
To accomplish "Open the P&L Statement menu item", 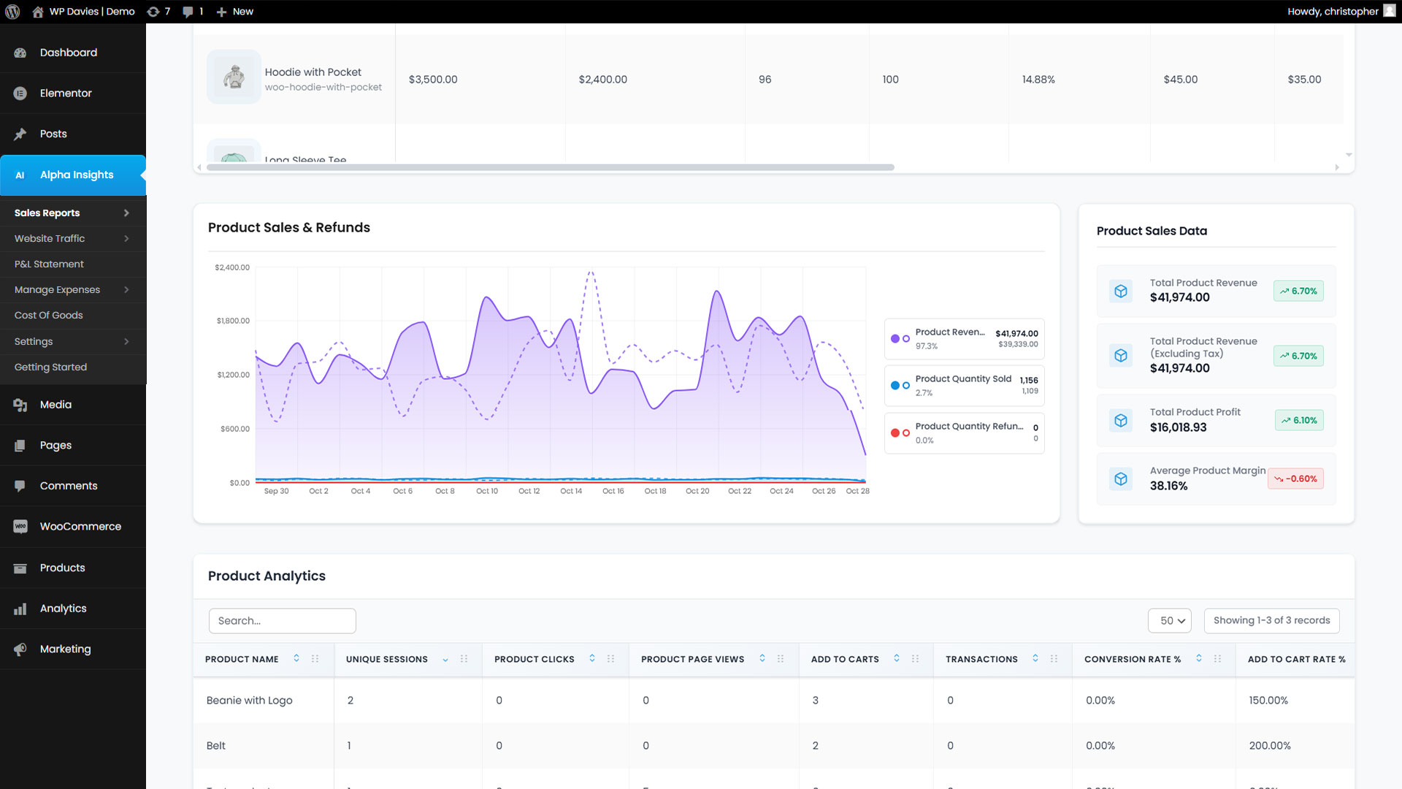I will pyautogui.click(x=49, y=264).
